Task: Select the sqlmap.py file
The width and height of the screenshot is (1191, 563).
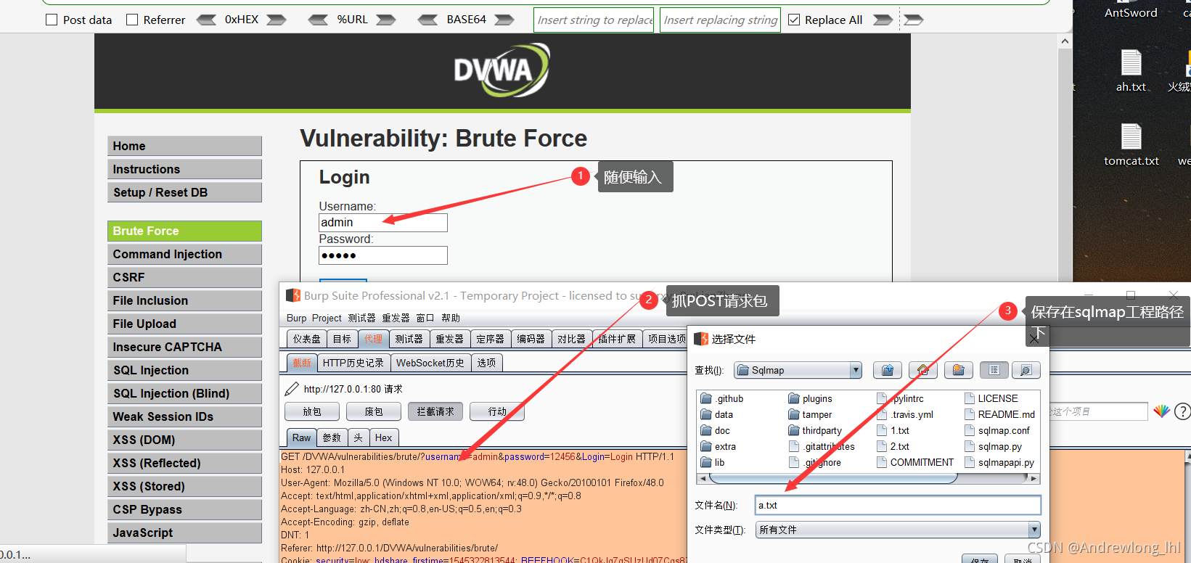Action: [993, 446]
